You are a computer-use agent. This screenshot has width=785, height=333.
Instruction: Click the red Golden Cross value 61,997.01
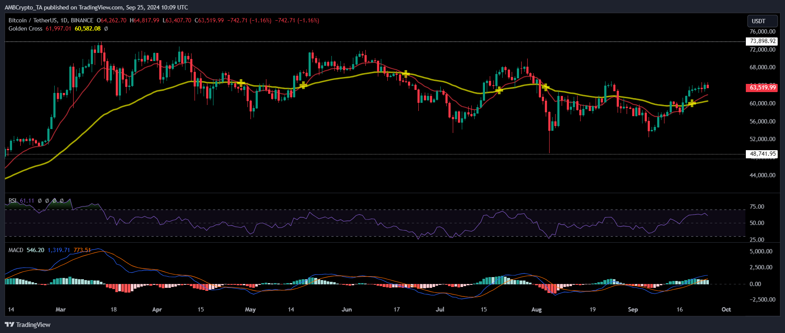coord(59,28)
